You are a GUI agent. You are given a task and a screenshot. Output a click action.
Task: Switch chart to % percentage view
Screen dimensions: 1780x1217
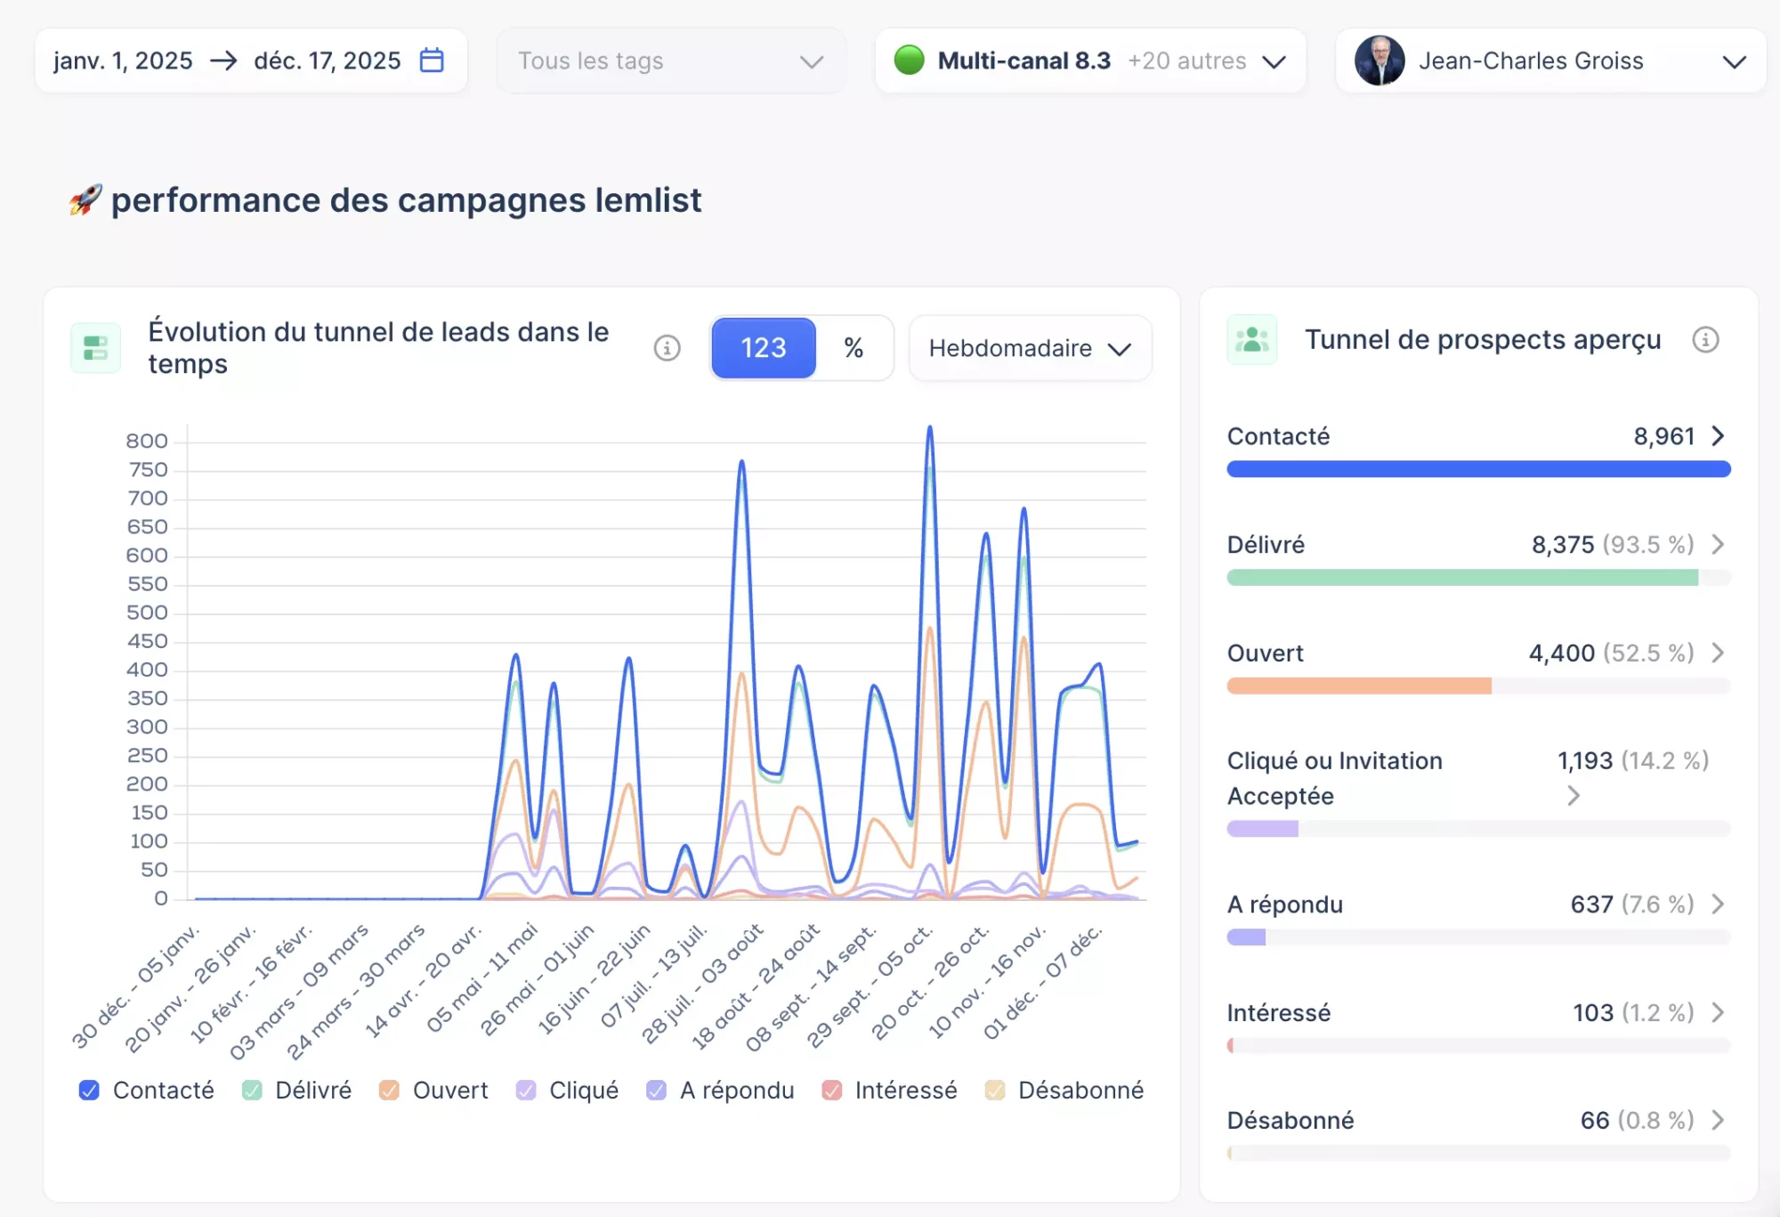(854, 348)
